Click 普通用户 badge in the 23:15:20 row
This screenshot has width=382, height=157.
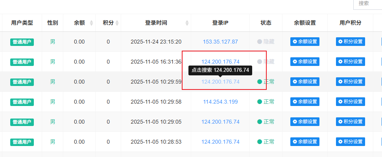[22, 42]
